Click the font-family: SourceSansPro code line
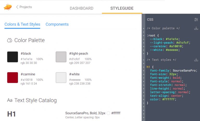The height and width of the screenshot is (121, 200). [x=174, y=70]
